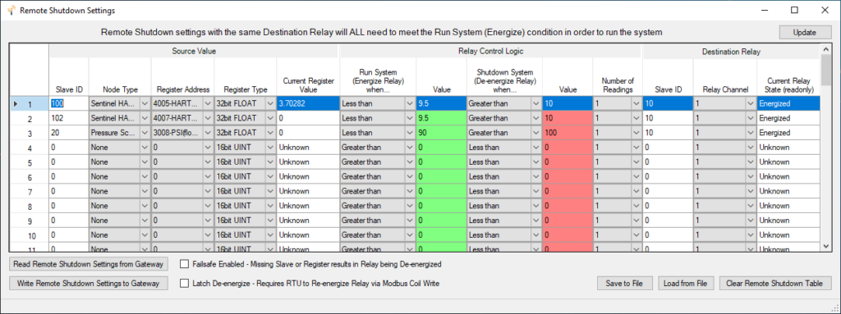Screen dimensions: 841x314
Task: Open Node Type dropdown in row 1
Action: coord(145,103)
